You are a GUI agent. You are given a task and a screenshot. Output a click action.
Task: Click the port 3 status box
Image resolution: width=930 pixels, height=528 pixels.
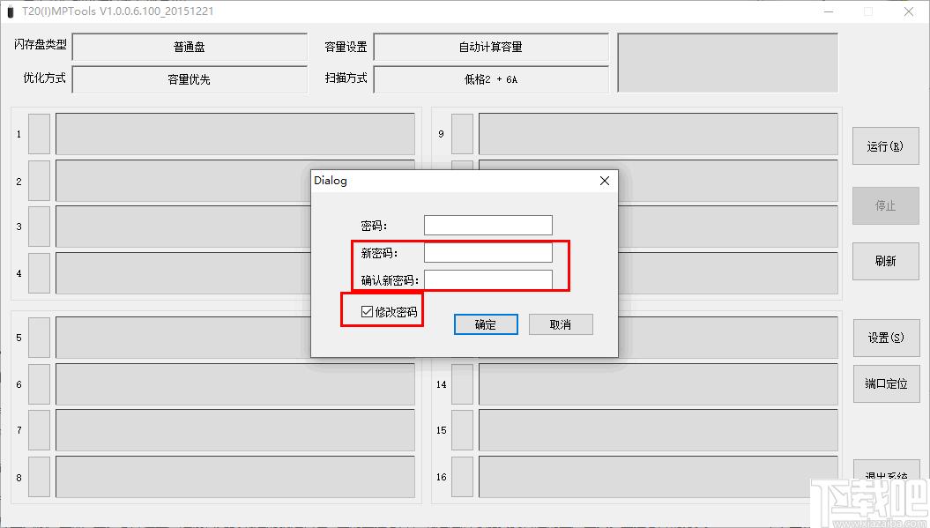(39, 227)
